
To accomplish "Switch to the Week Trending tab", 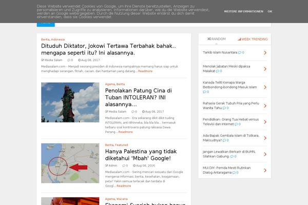I will pyautogui.click(x=253, y=39).
